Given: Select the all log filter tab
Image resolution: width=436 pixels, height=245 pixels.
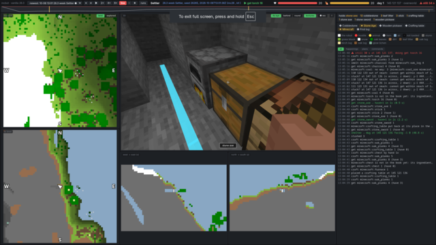Looking at the screenshot, I should point(341,49).
